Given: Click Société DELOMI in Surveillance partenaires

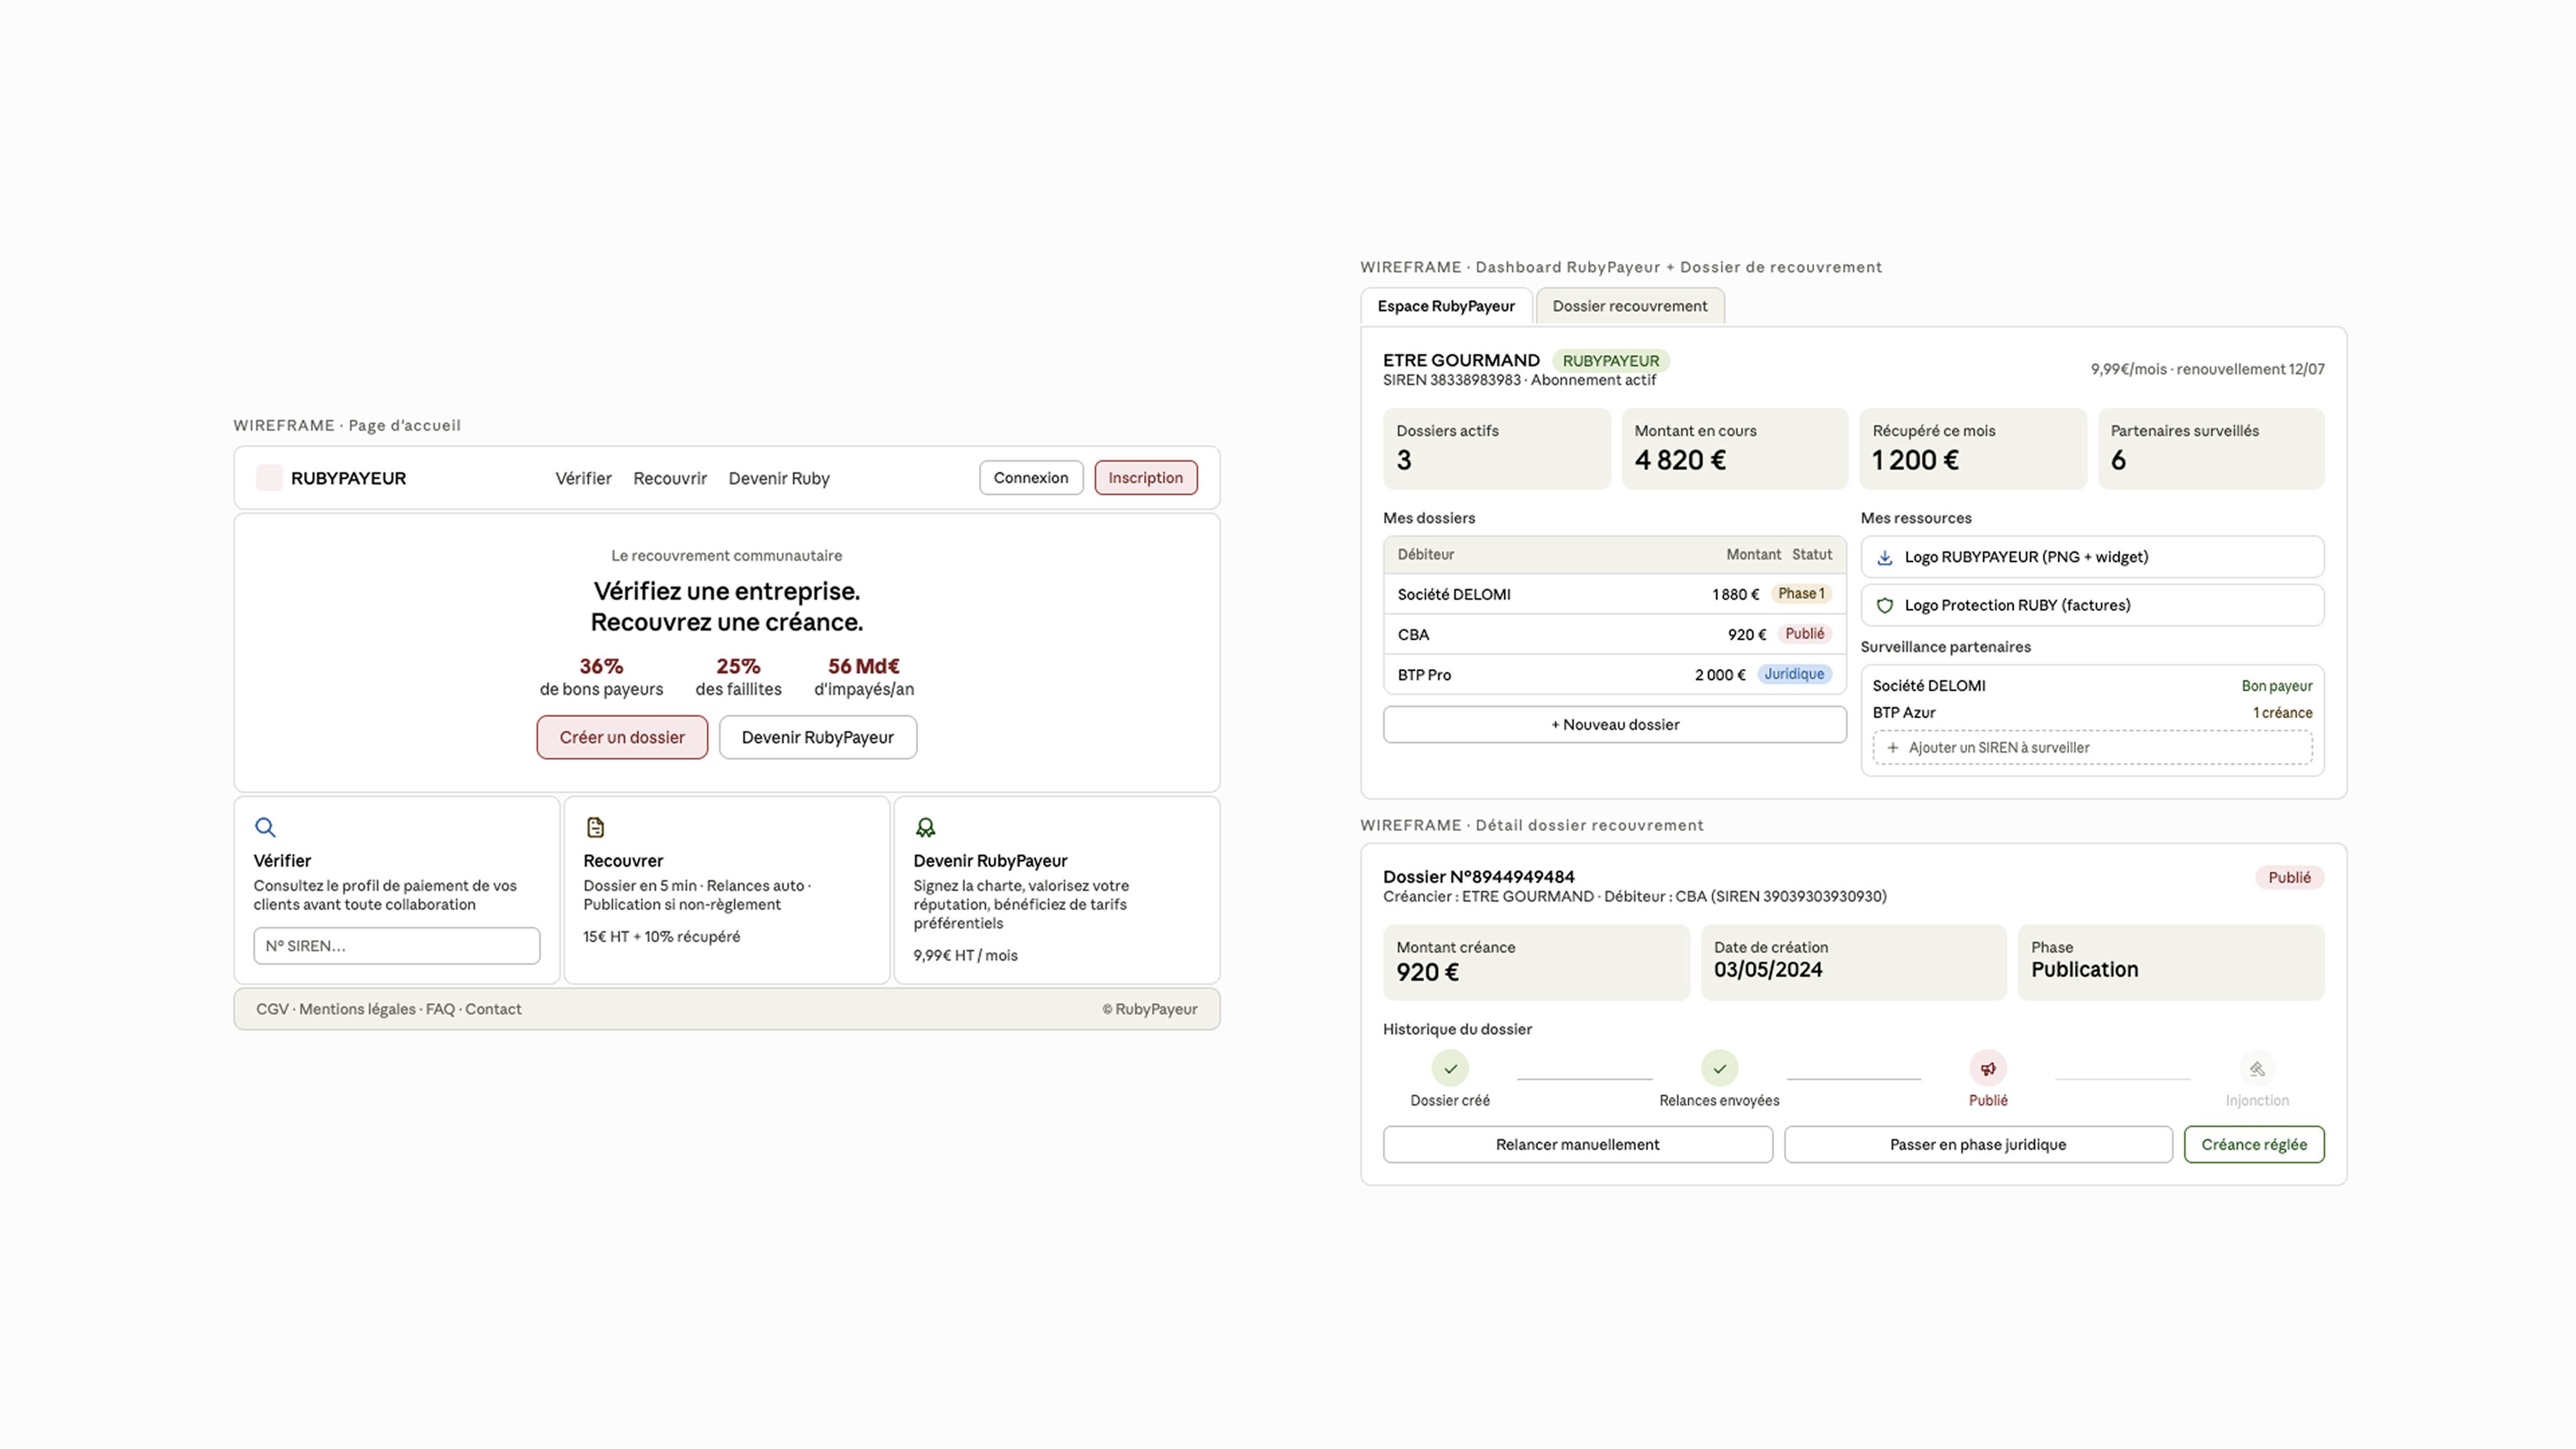Looking at the screenshot, I should coord(1929,686).
